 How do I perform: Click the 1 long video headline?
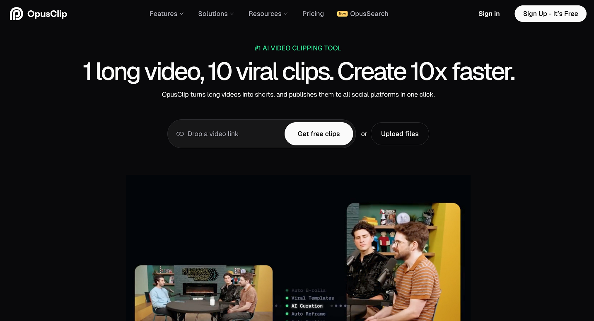[x=299, y=71]
